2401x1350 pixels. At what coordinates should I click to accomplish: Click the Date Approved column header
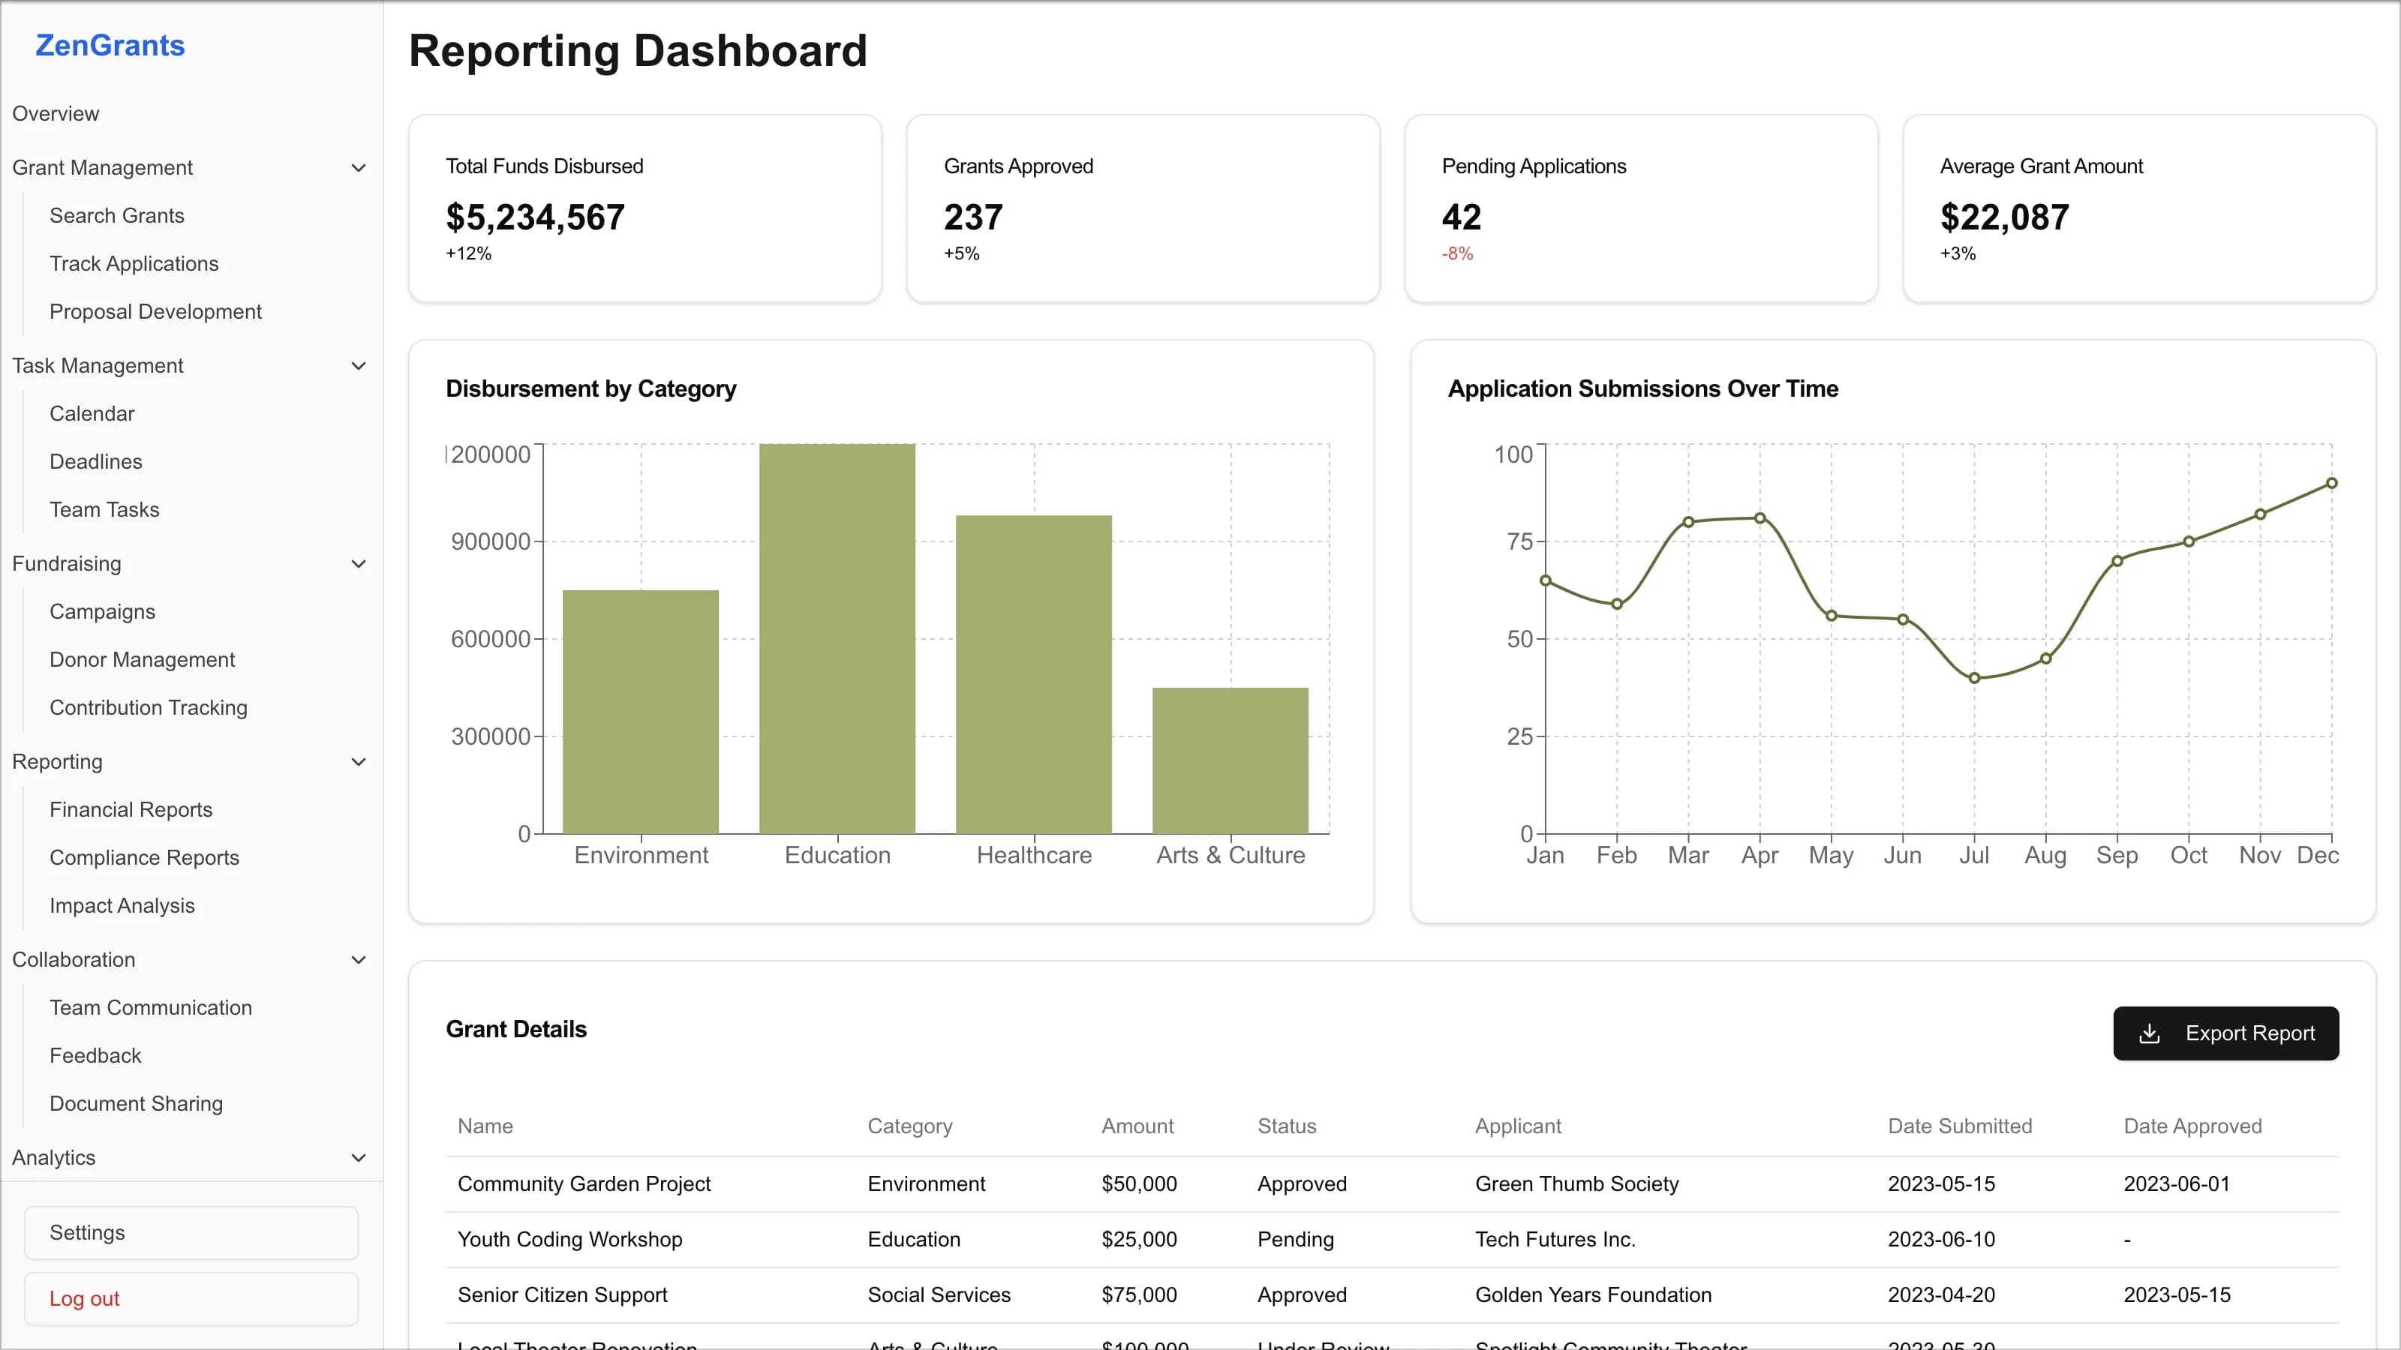point(2192,1126)
